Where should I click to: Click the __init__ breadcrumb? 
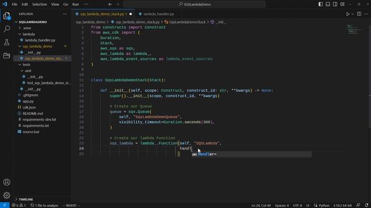pyautogui.click(x=218, y=22)
